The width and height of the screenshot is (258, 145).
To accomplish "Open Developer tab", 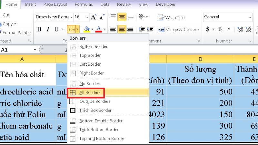I will tap(166, 5).
